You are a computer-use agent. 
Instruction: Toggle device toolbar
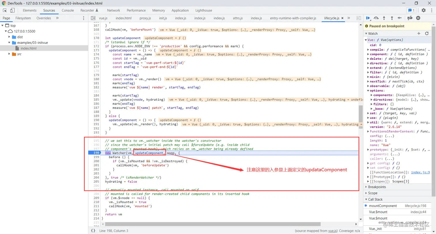pyautogui.click(x=12, y=10)
